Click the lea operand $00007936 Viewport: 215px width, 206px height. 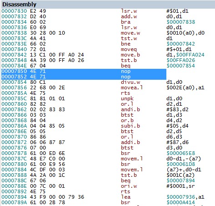click(x=180, y=197)
